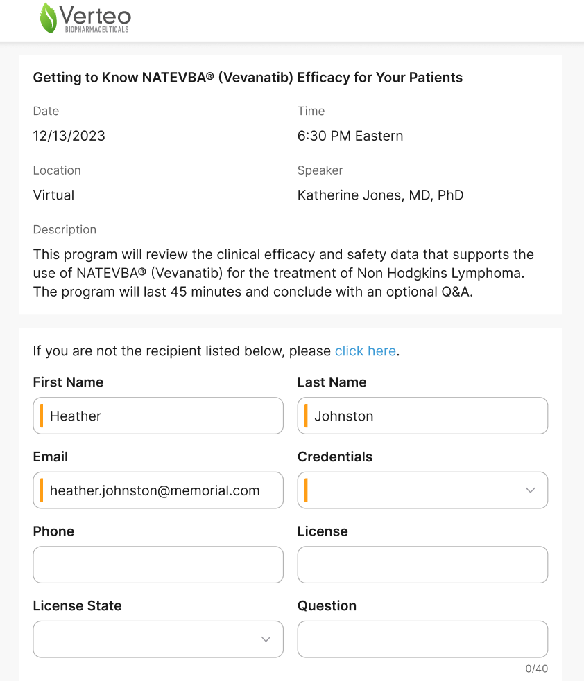Viewport: 584px width, 681px height.
Task: Focus the First Name field containing Heather
Action: coord(158,416)
